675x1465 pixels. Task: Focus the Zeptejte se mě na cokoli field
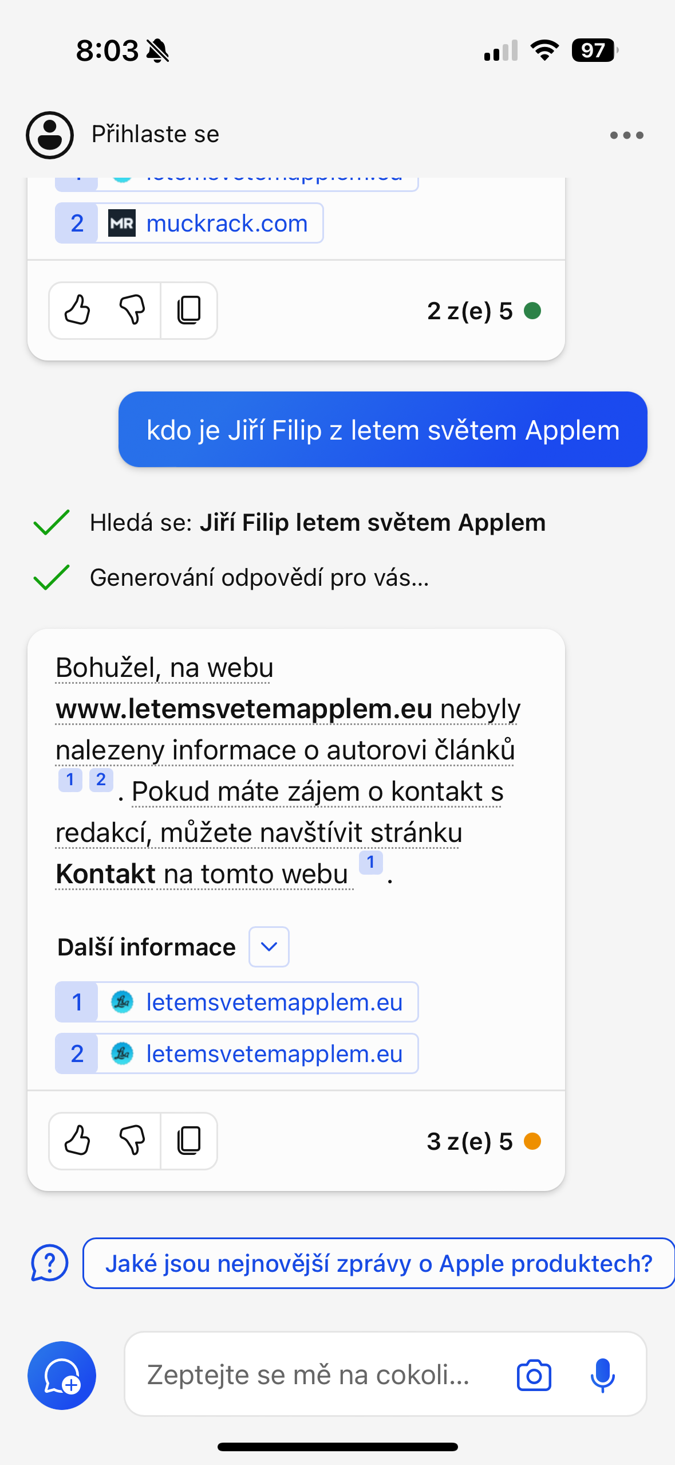pos(309,1374)
